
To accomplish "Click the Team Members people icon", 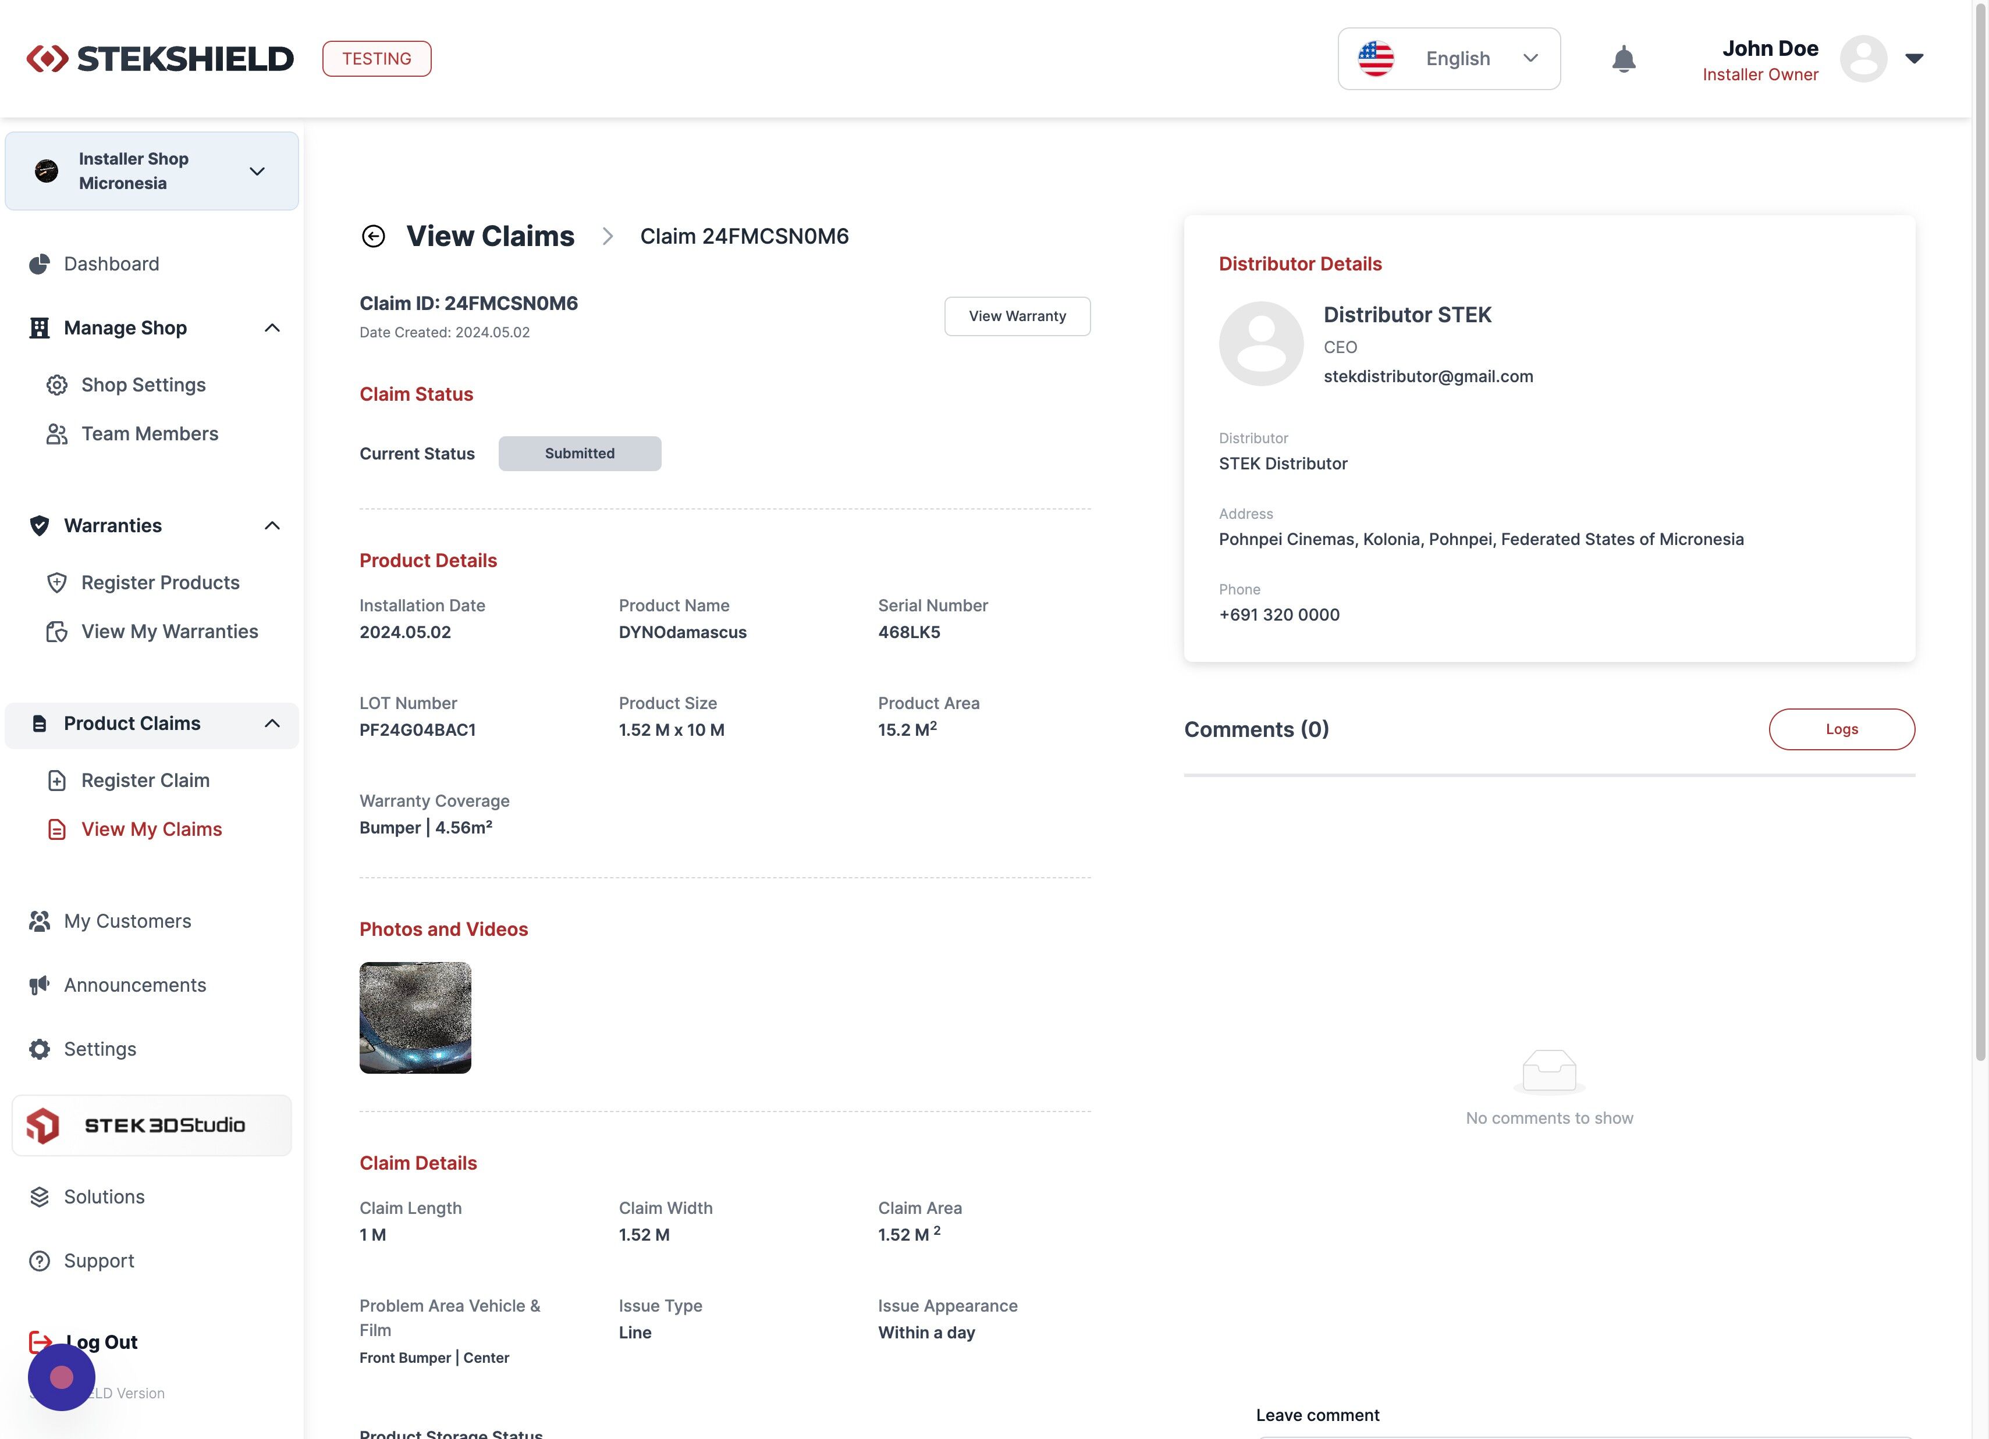I will coord(57,434).
